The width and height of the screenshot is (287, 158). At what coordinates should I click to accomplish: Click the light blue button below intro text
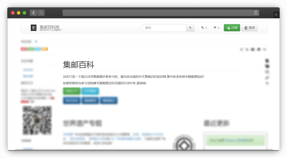[90, 91]
